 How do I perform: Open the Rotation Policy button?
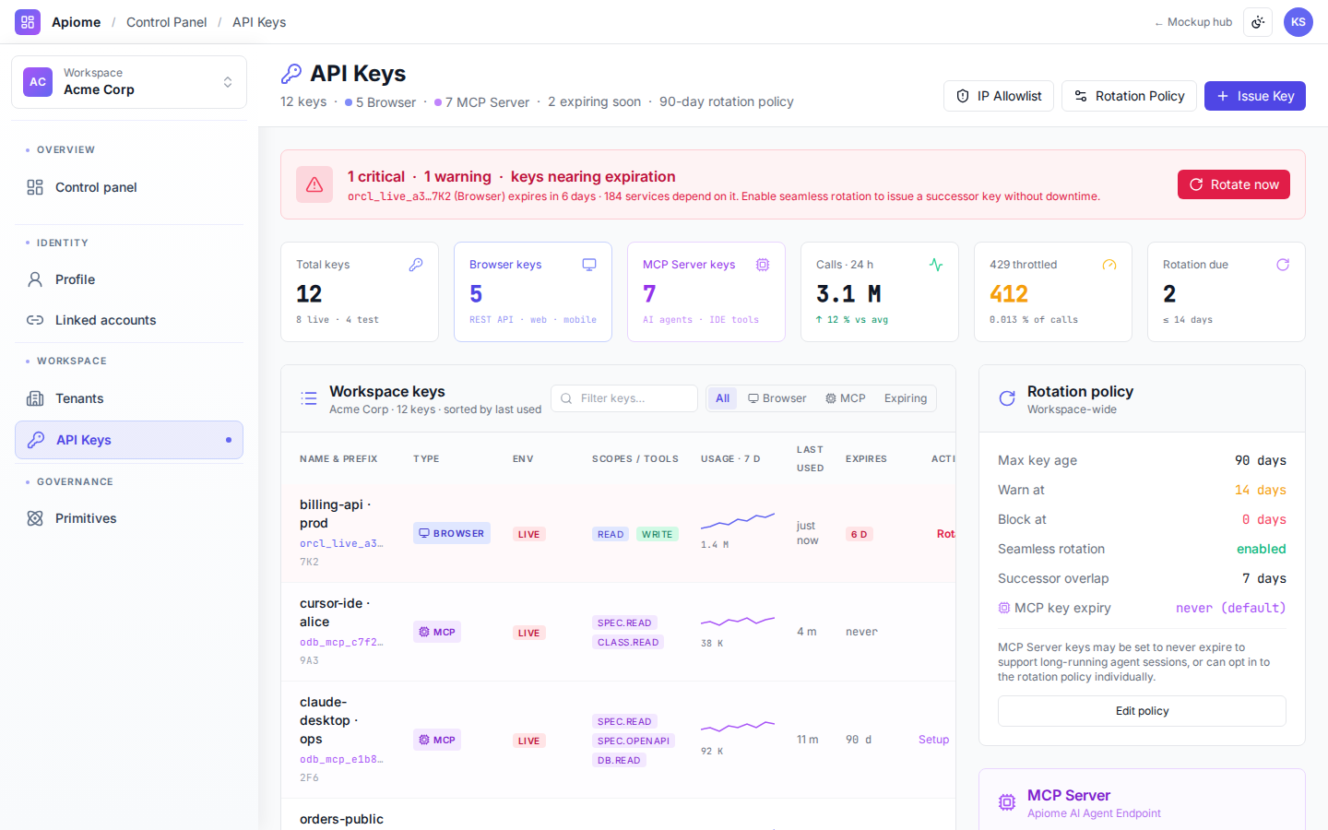click(1129, 96)
